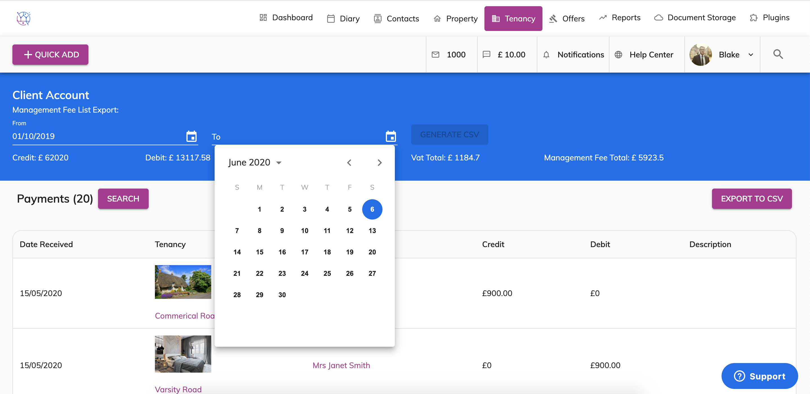Screen dimensions: 810x394
Task: Click the envelope icon showing 1000
Action: click(435, 55)
